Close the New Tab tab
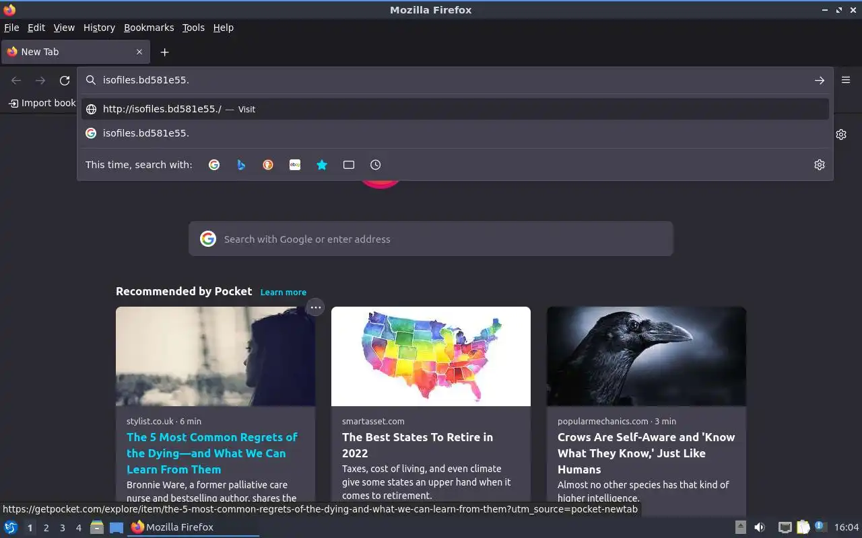 pyautogui.click(x=139, y=52)
